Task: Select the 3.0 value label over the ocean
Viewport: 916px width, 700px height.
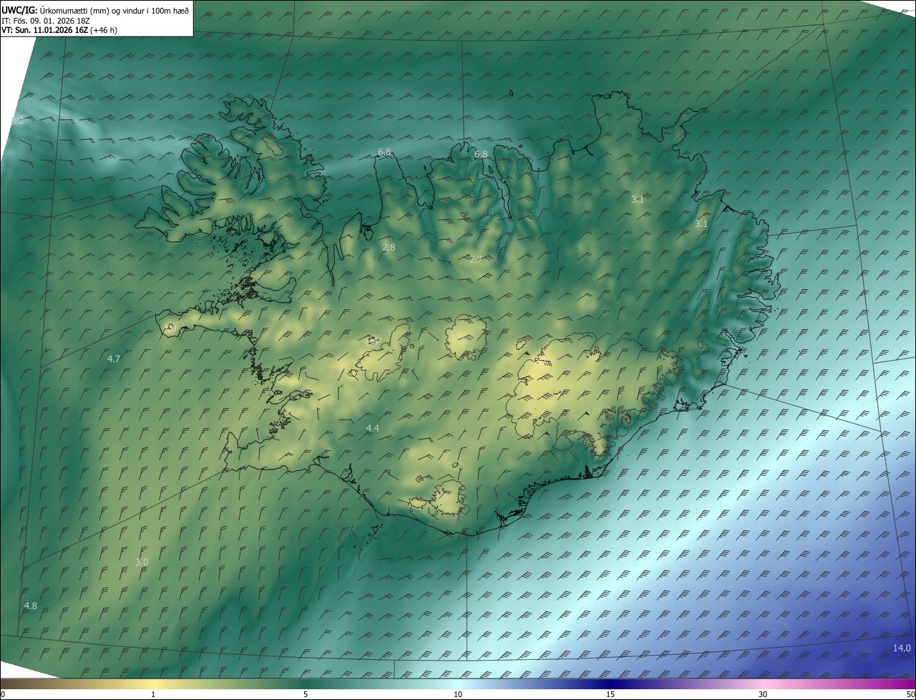Action: (x=142, y=563)
